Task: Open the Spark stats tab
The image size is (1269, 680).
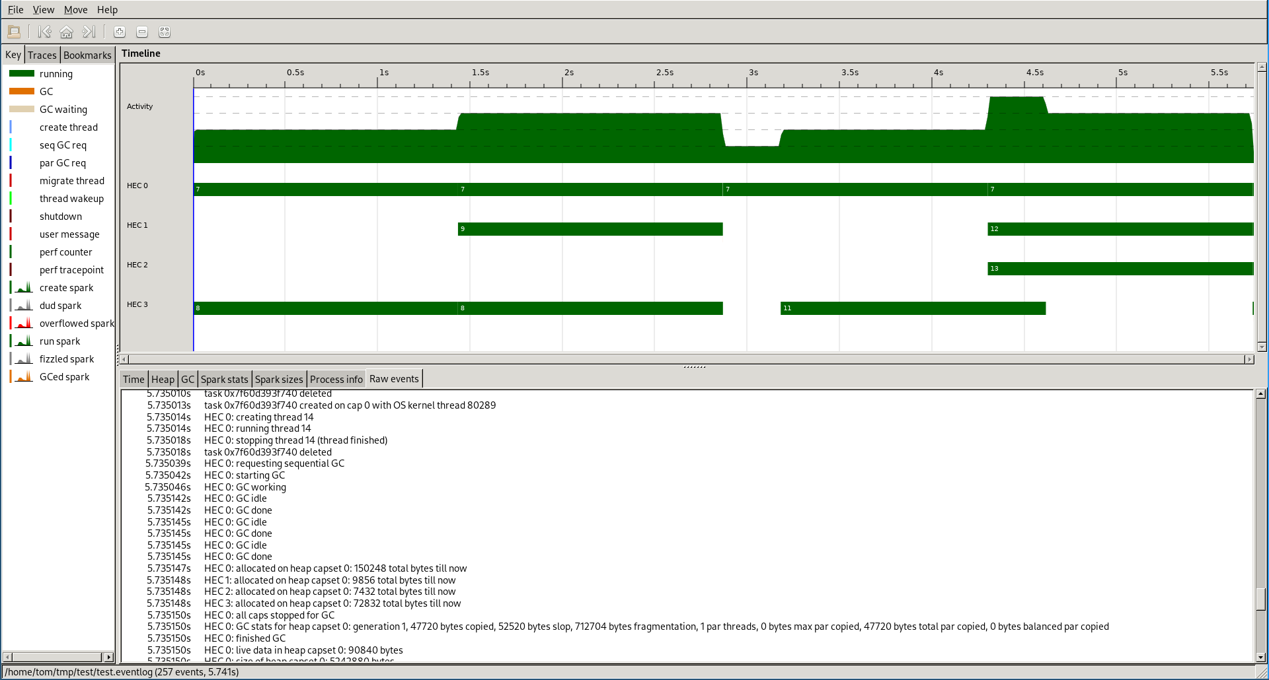Action: 224,380
